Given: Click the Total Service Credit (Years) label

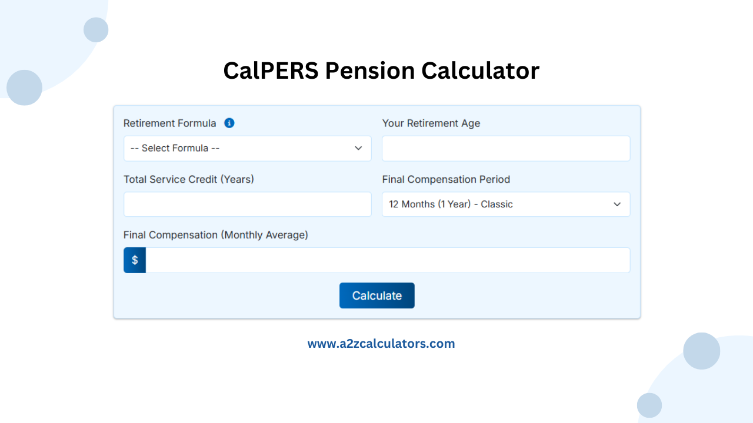Looking at the screenshot, I should tap(188, 179).
